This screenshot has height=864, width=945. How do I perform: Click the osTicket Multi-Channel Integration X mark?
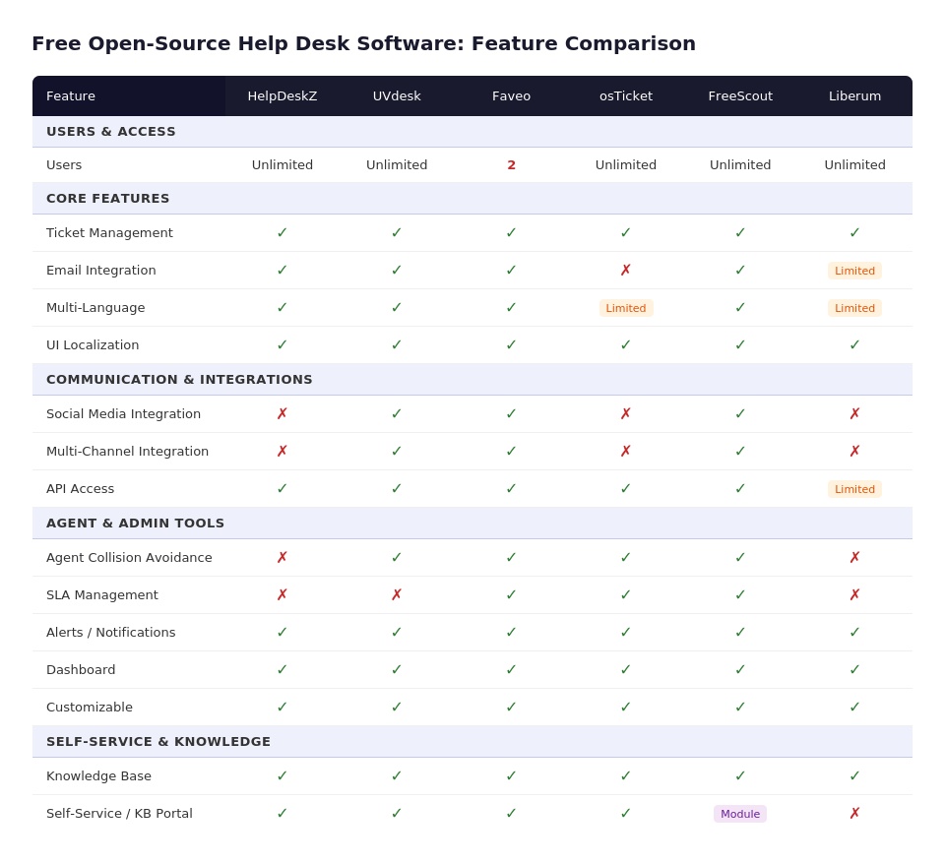point(626,451)
